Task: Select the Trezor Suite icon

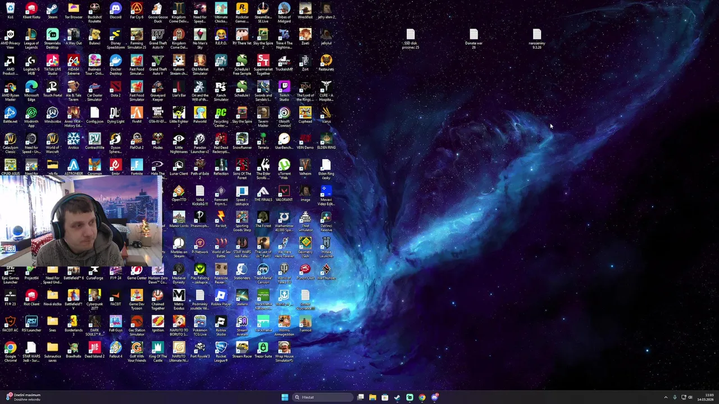Action: pos(263,350)
